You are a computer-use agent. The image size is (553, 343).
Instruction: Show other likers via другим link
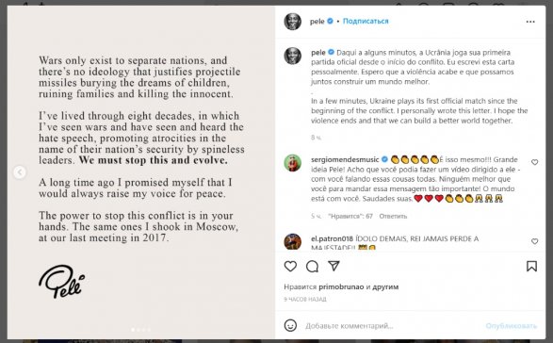(x=385, y=286)
